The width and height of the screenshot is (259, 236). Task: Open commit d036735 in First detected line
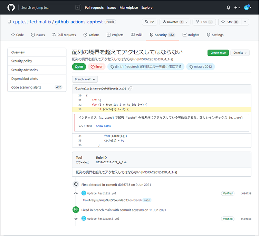[124, 185]
